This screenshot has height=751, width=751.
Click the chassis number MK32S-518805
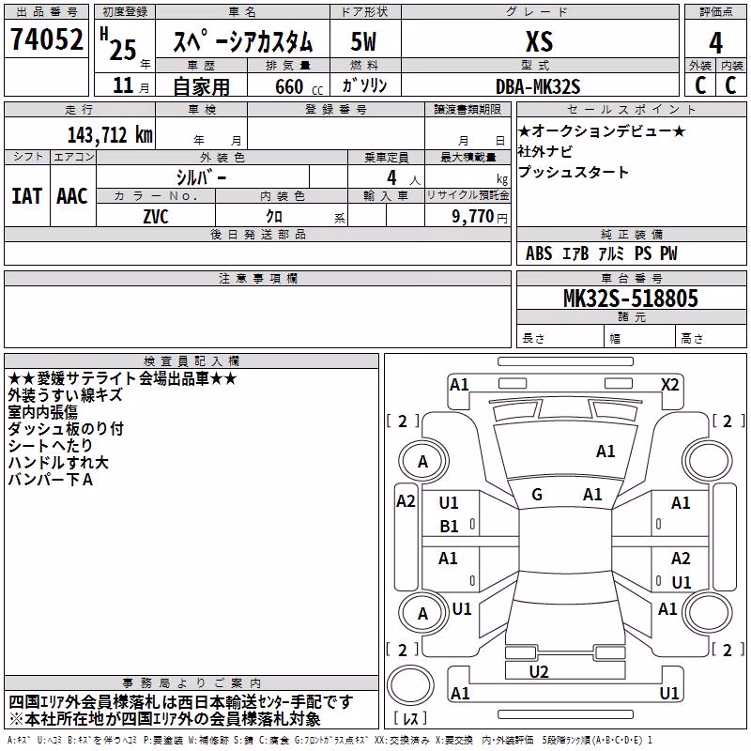[631, 299]
